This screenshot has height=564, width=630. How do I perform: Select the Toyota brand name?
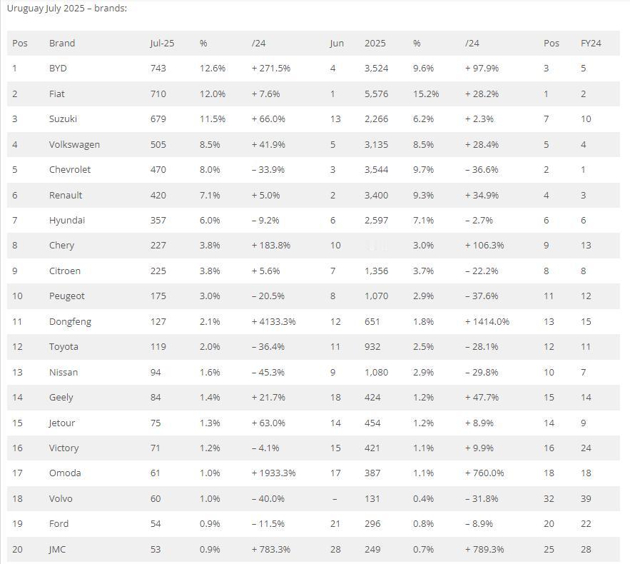(63, 346)
